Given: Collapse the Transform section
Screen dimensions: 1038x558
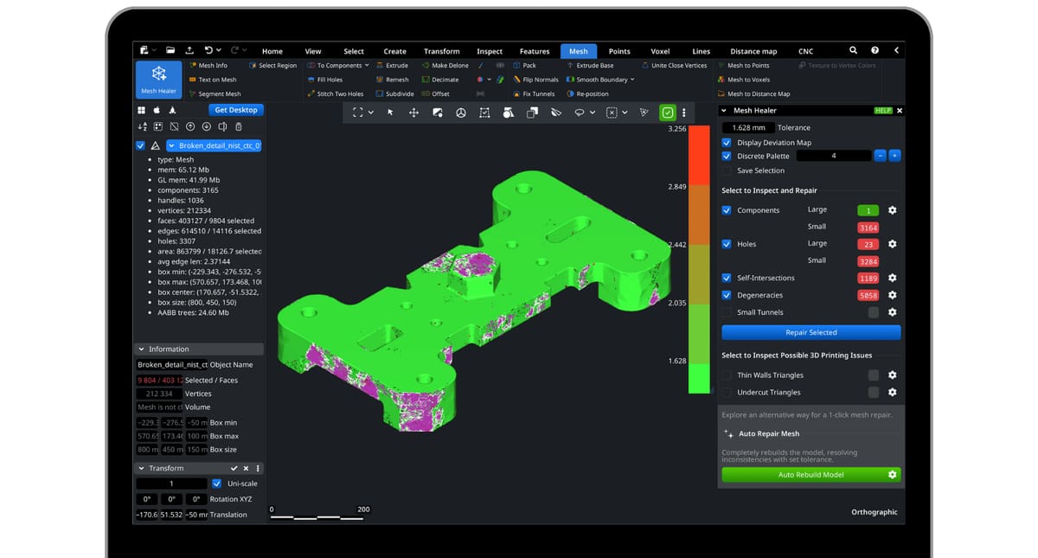Looking at the screenshot, I should (142, 468).
